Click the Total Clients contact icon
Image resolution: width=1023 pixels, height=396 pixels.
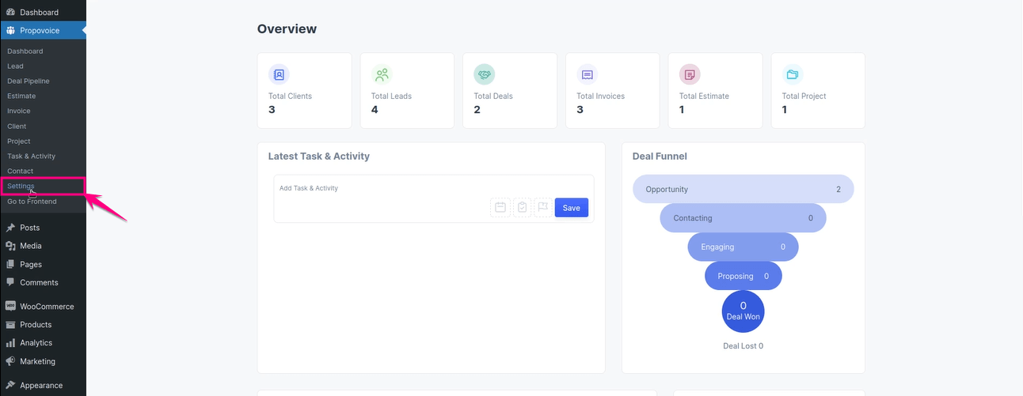279,74
